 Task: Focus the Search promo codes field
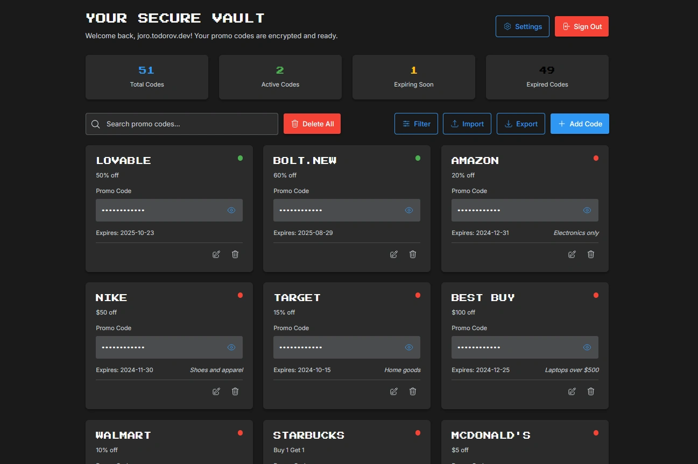(182, 124)
